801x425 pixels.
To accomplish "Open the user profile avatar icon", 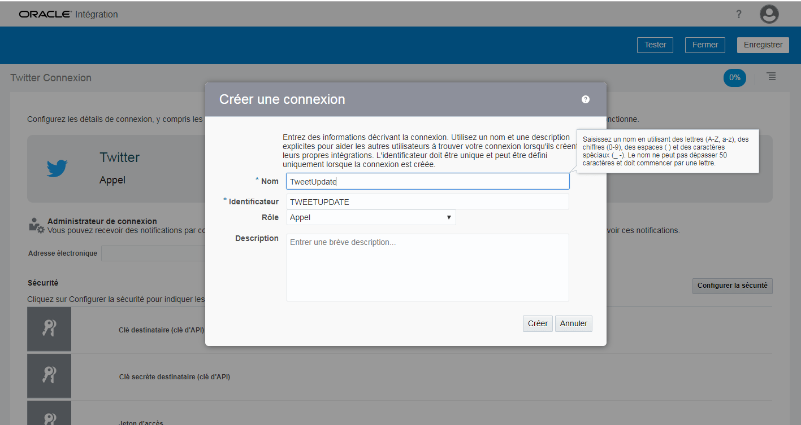I will (x=769, y=14).
